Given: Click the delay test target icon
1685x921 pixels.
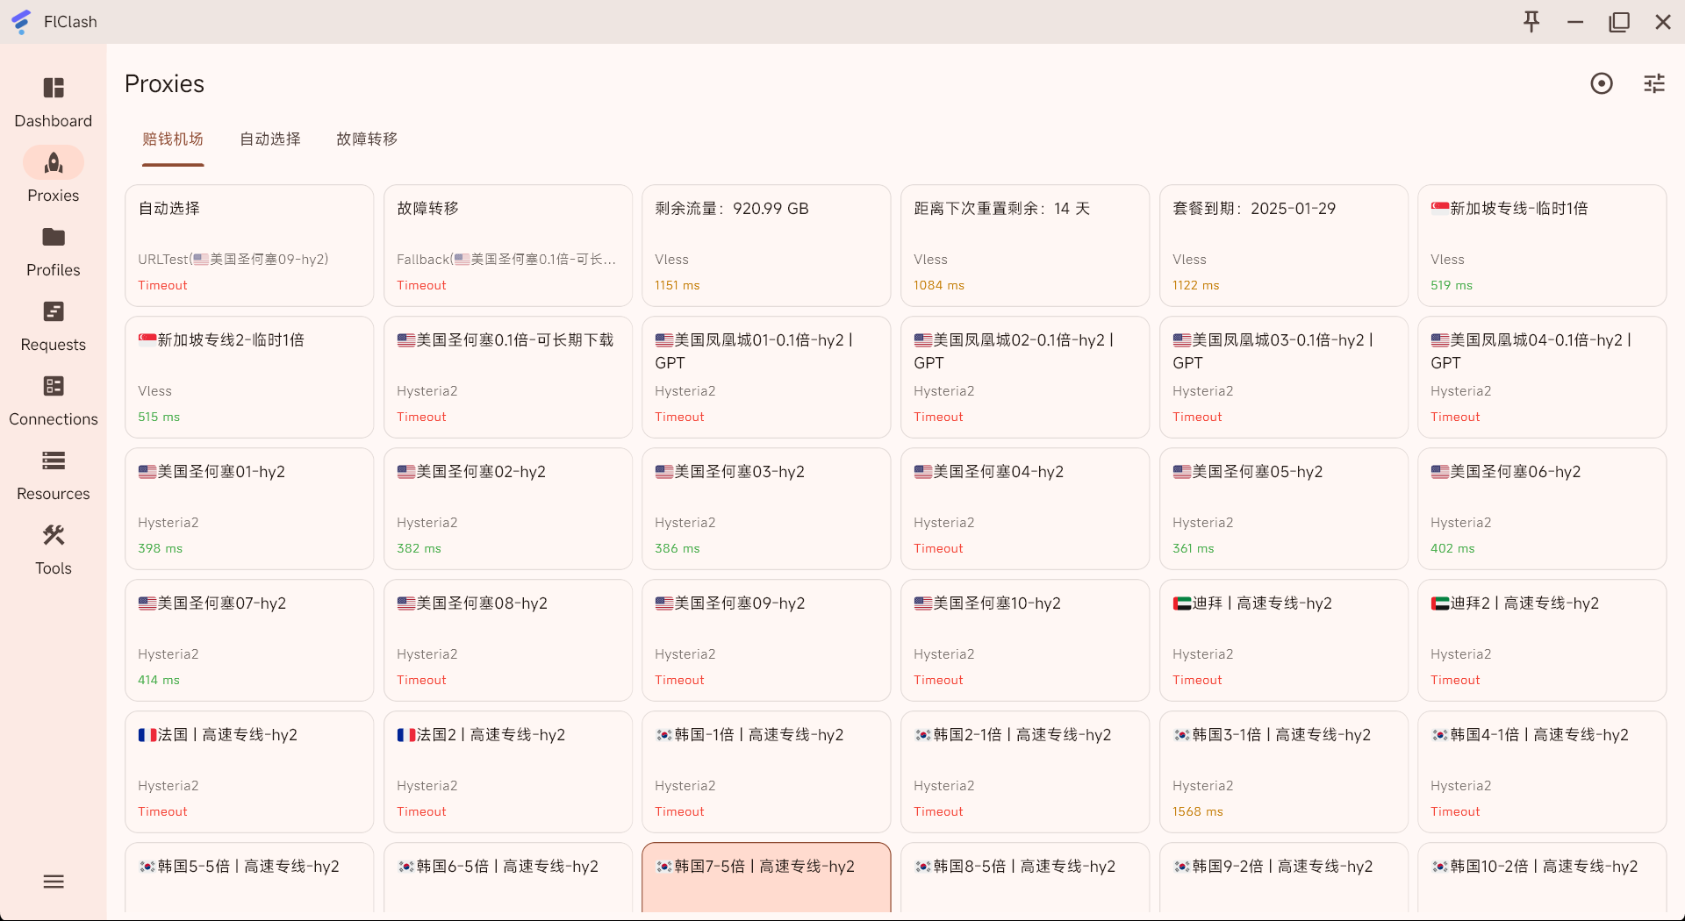Looking at the screenshot, I should pyautogui.click(x=1602, y=83).
